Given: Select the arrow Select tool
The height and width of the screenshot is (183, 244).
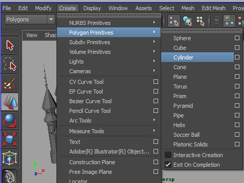Looking at the screenshot, I should (x=10, y=45).
